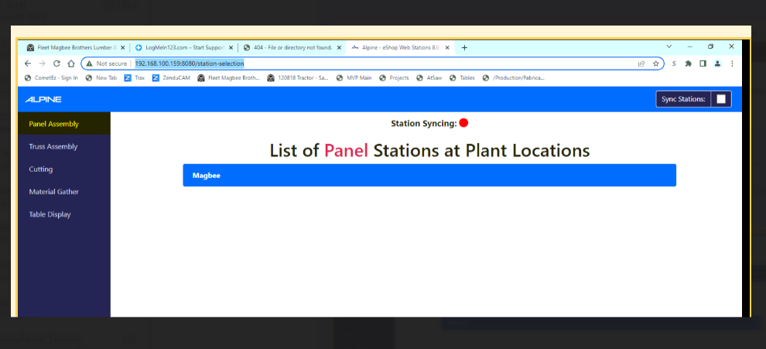
Task: Open the Tables bookmark
Action: tap(462, 77)
